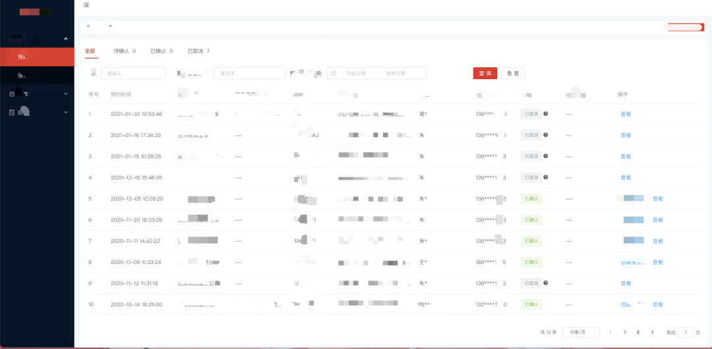Screen dimensions: 712x349
Task: Switch to the 已取消 7 tab
Action: coord(198,51)
